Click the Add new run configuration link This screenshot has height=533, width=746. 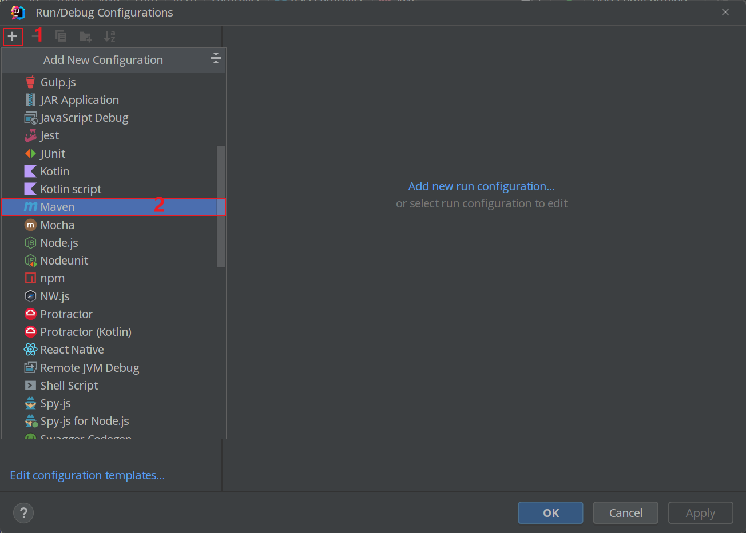tap(482, 186)
